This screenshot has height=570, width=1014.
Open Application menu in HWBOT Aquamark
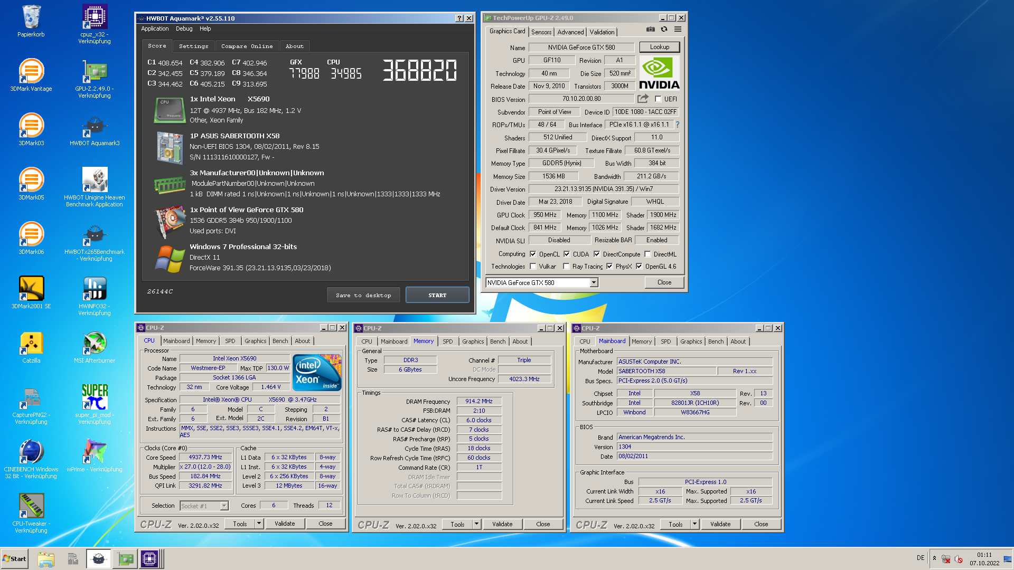[x=155, y=28]
